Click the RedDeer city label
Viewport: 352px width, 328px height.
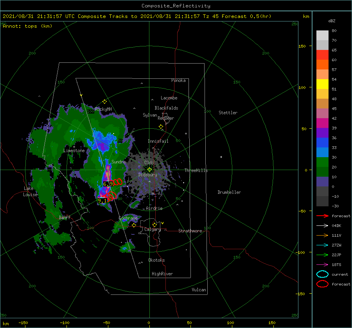(166, 118)
